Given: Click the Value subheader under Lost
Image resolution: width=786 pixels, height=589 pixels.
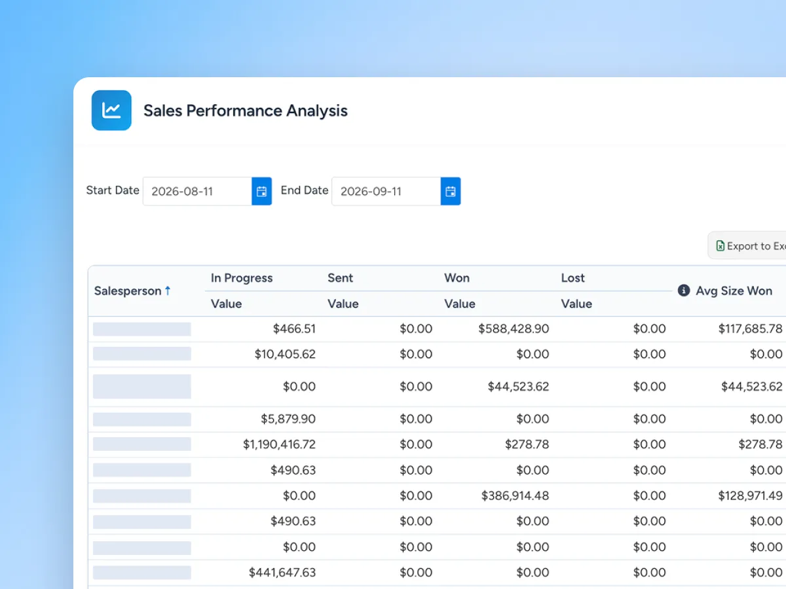Looking at the screenshot, I should point(576,304).
